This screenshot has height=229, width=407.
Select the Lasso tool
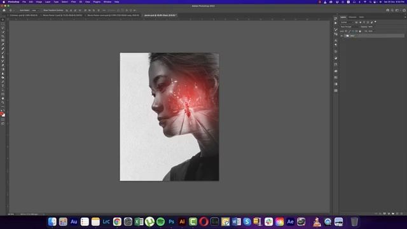tap(3, 28)
